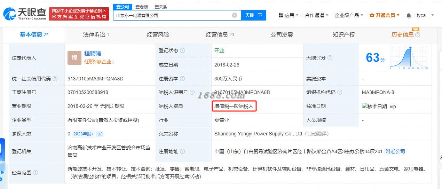
Task: Click the English name Shandong Yongyi Power Supply
Action: pos(258,134)
